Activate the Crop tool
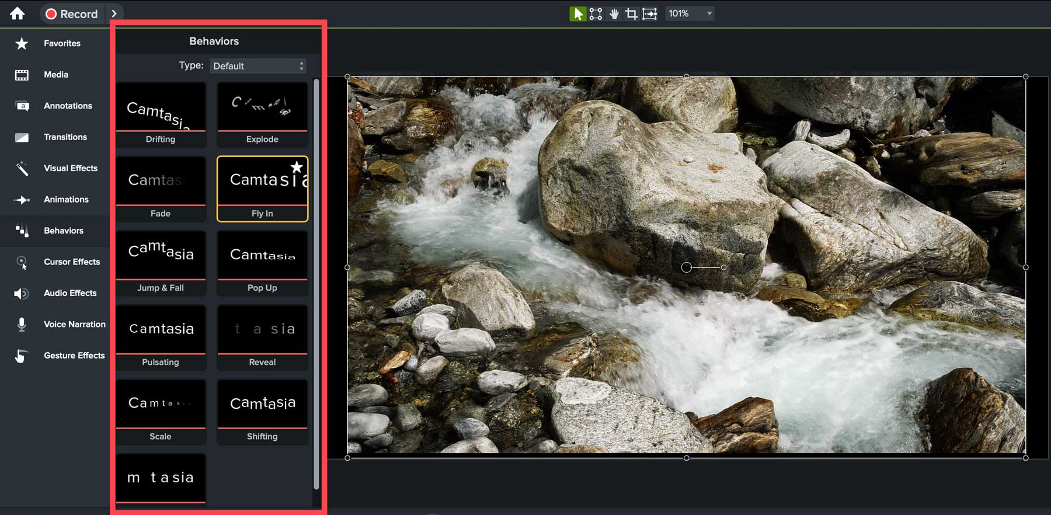 click(x=631, y=13)
